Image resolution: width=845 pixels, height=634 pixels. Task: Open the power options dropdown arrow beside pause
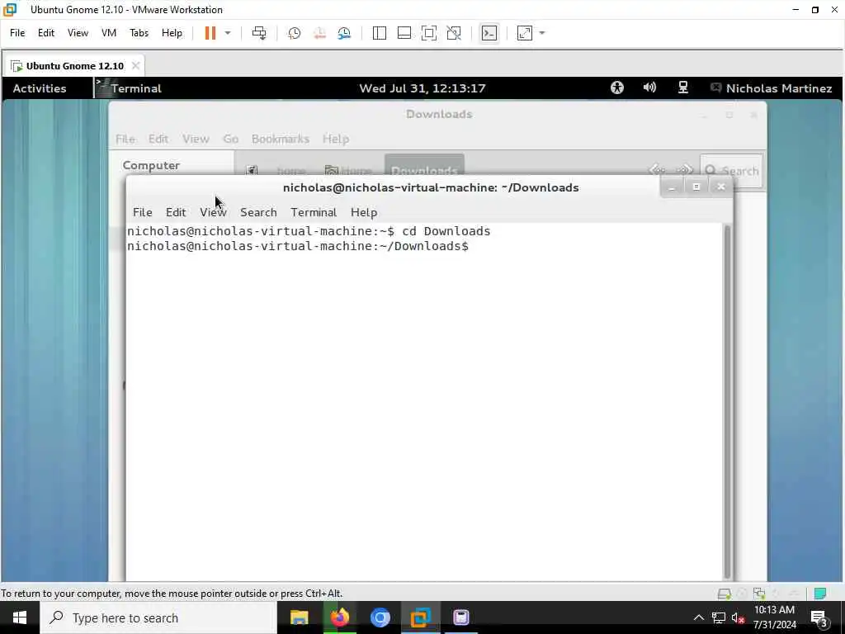coord(228,33)
